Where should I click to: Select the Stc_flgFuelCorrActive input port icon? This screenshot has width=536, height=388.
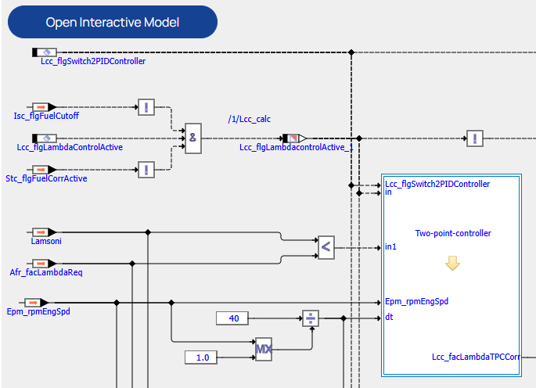click(44, 170)
